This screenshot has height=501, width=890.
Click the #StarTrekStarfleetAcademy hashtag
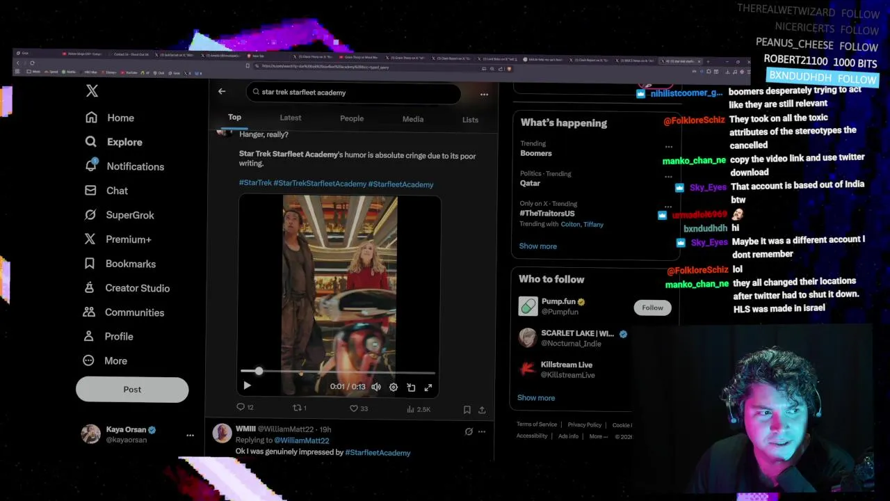pyautogui.click(x=320, y=184)
